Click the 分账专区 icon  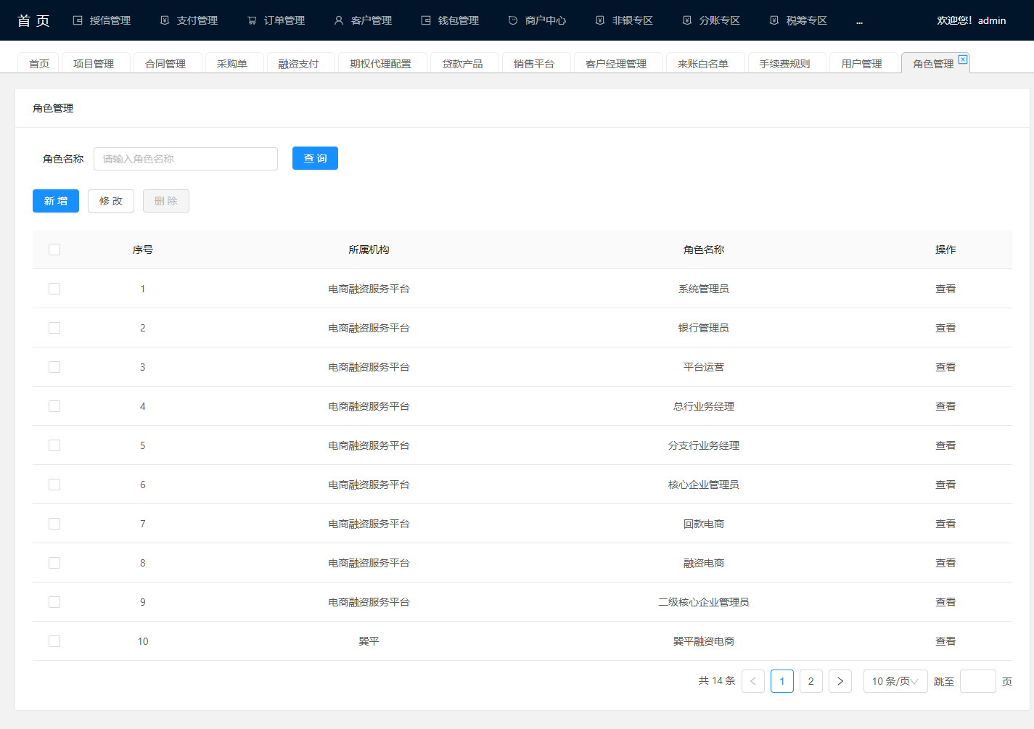tap(687, 20)
